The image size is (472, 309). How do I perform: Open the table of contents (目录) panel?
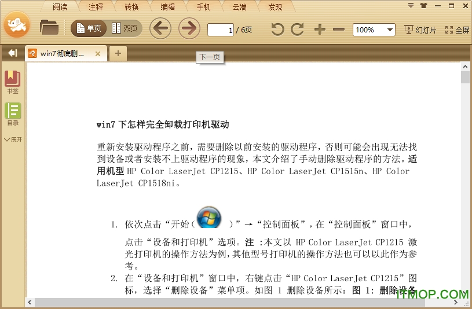(13, 114)
